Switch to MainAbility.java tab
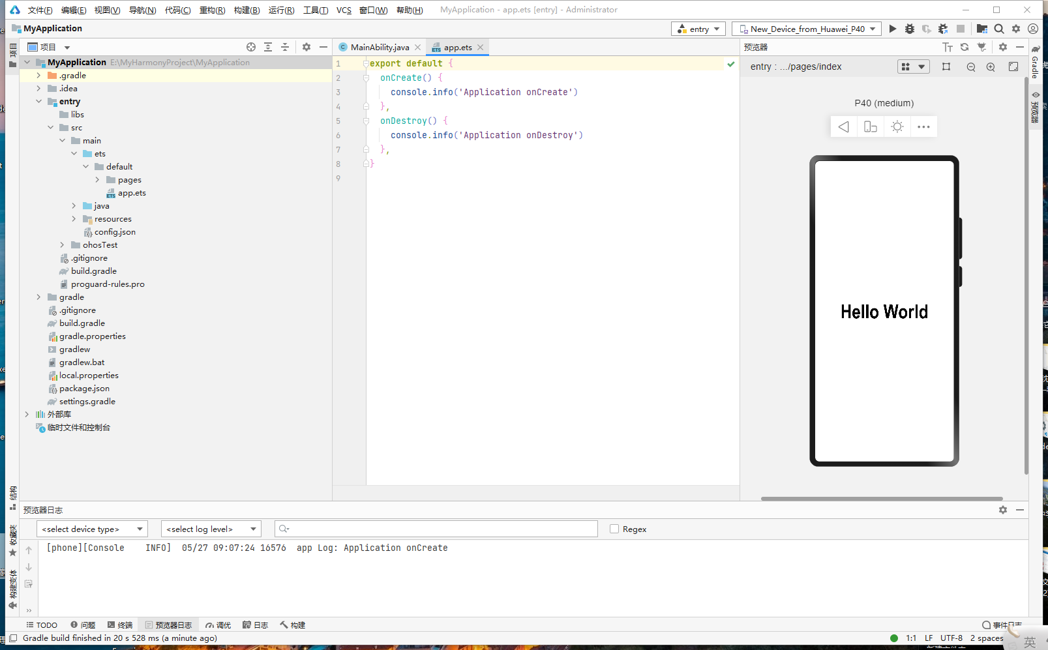The height and width of the screenshot is (650, 1048). pyautogui.click(x=380, y=47)
